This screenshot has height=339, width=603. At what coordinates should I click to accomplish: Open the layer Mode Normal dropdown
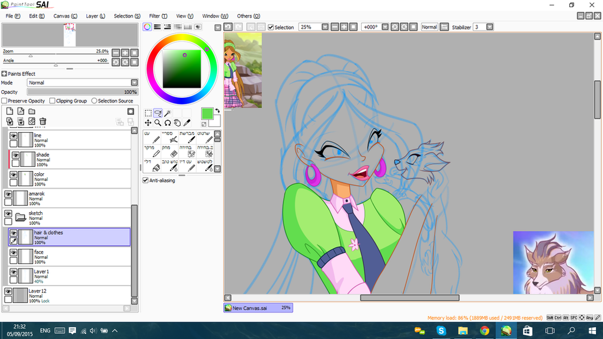(82, 83)
